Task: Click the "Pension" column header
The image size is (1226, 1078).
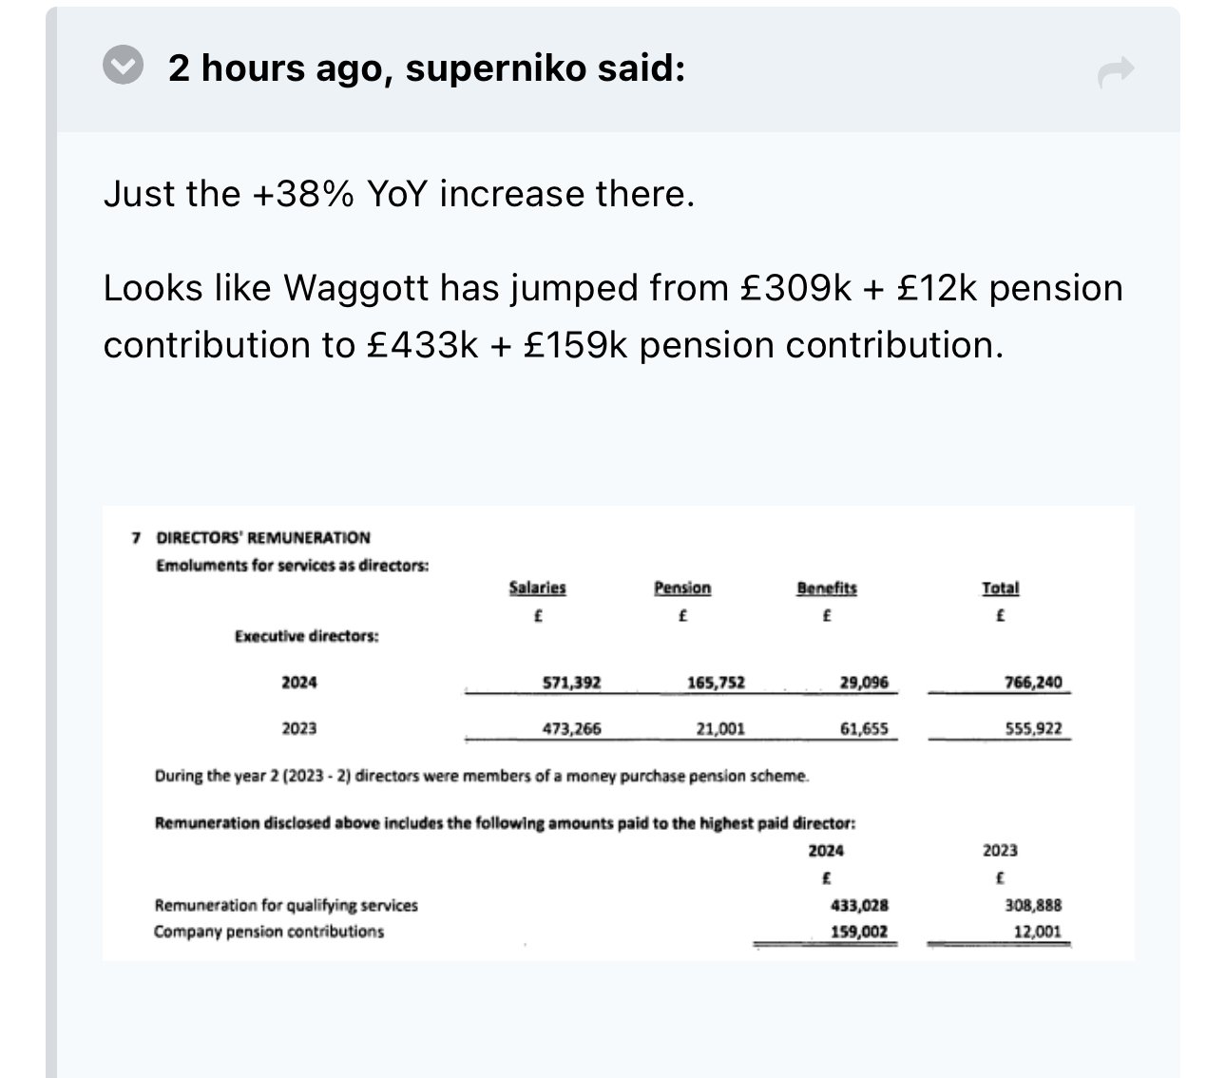Action: (x=682, y=588)
